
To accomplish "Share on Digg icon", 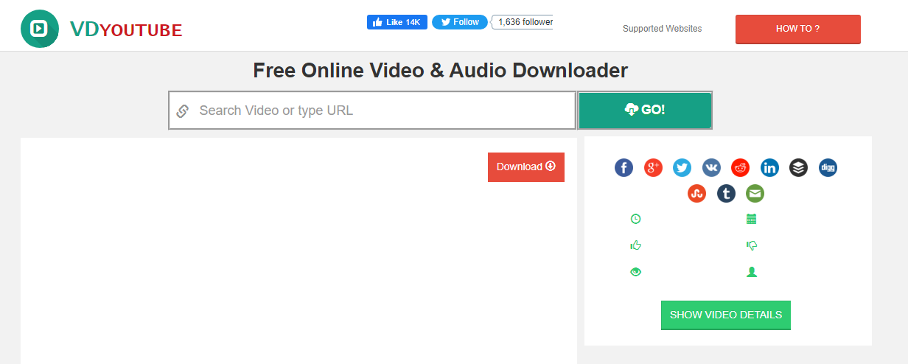I will click(828, 168).
